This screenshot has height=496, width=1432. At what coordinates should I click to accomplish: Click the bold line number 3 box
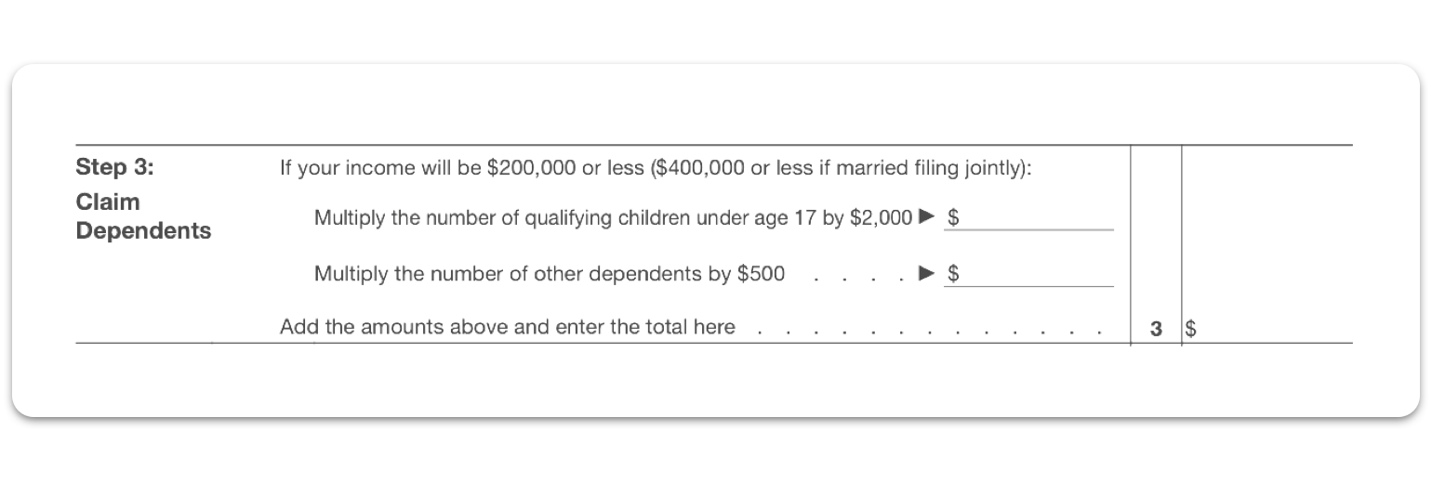[1156, 328]
